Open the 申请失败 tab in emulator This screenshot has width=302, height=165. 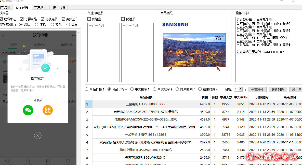pyautogui.click(x=67, y=45)
